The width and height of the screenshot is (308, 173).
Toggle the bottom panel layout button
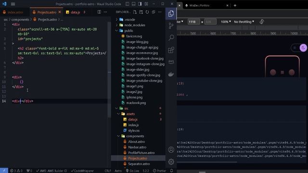coord(134,4)
